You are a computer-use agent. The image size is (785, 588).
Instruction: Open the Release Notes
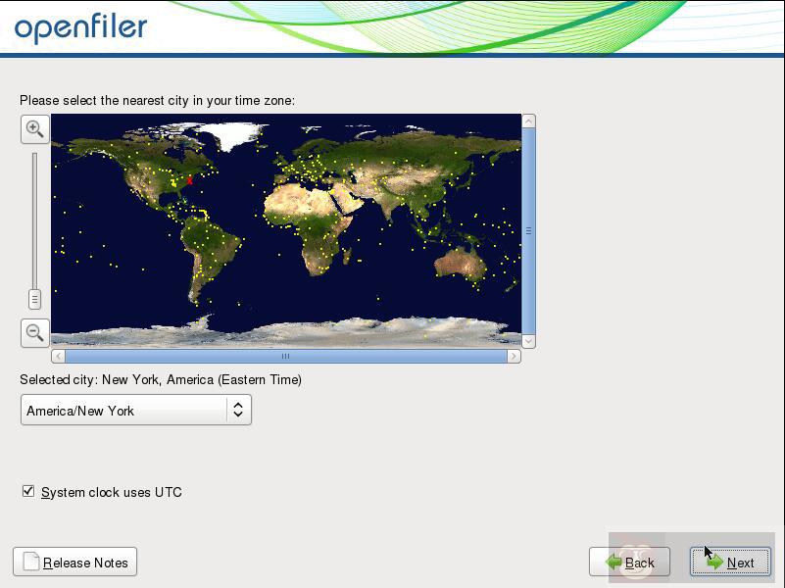(74, 562)
